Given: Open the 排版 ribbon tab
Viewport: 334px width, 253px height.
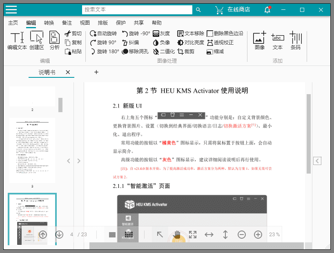Looking at the screenshot, I should 102,23.
